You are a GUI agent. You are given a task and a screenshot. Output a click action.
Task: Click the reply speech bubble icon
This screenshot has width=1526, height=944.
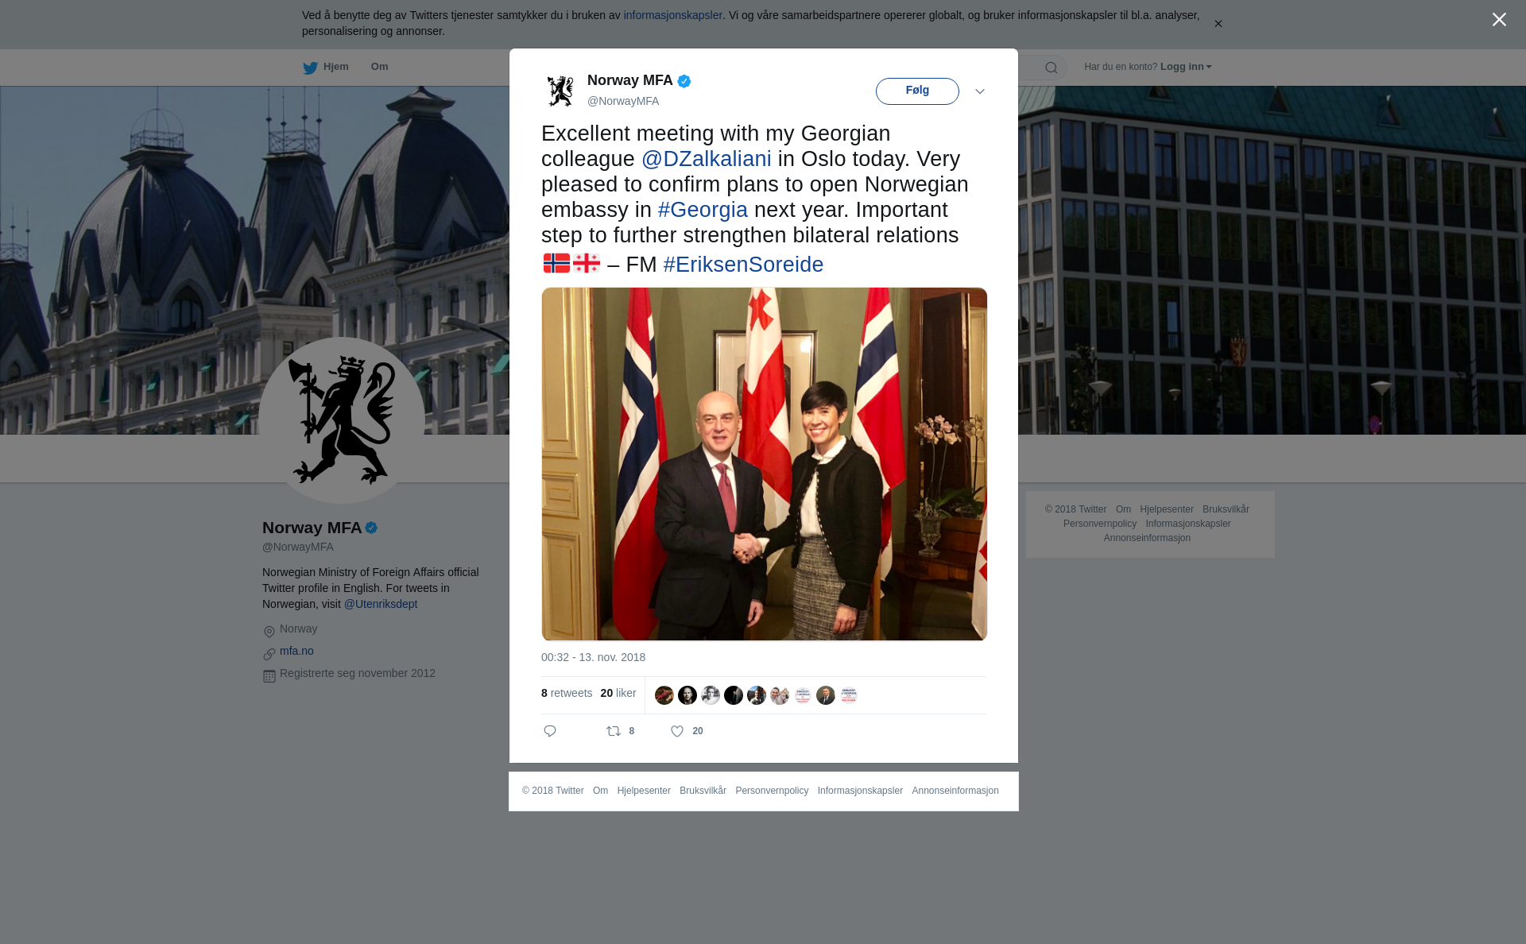coord(550,731)
